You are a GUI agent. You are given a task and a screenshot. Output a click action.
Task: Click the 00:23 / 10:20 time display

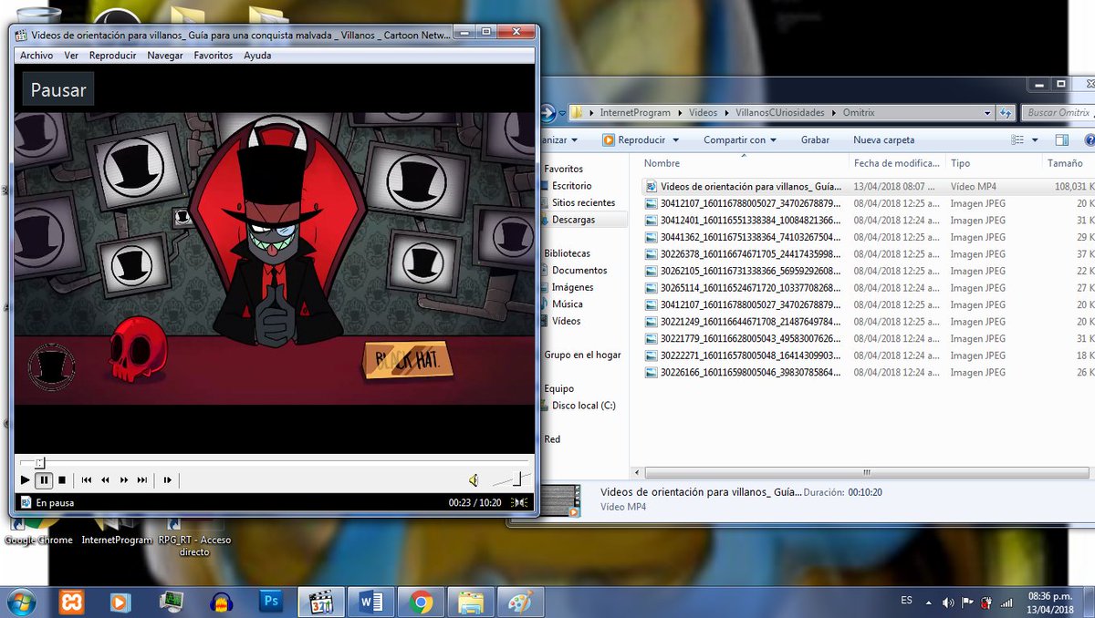(x=474, y=502)
